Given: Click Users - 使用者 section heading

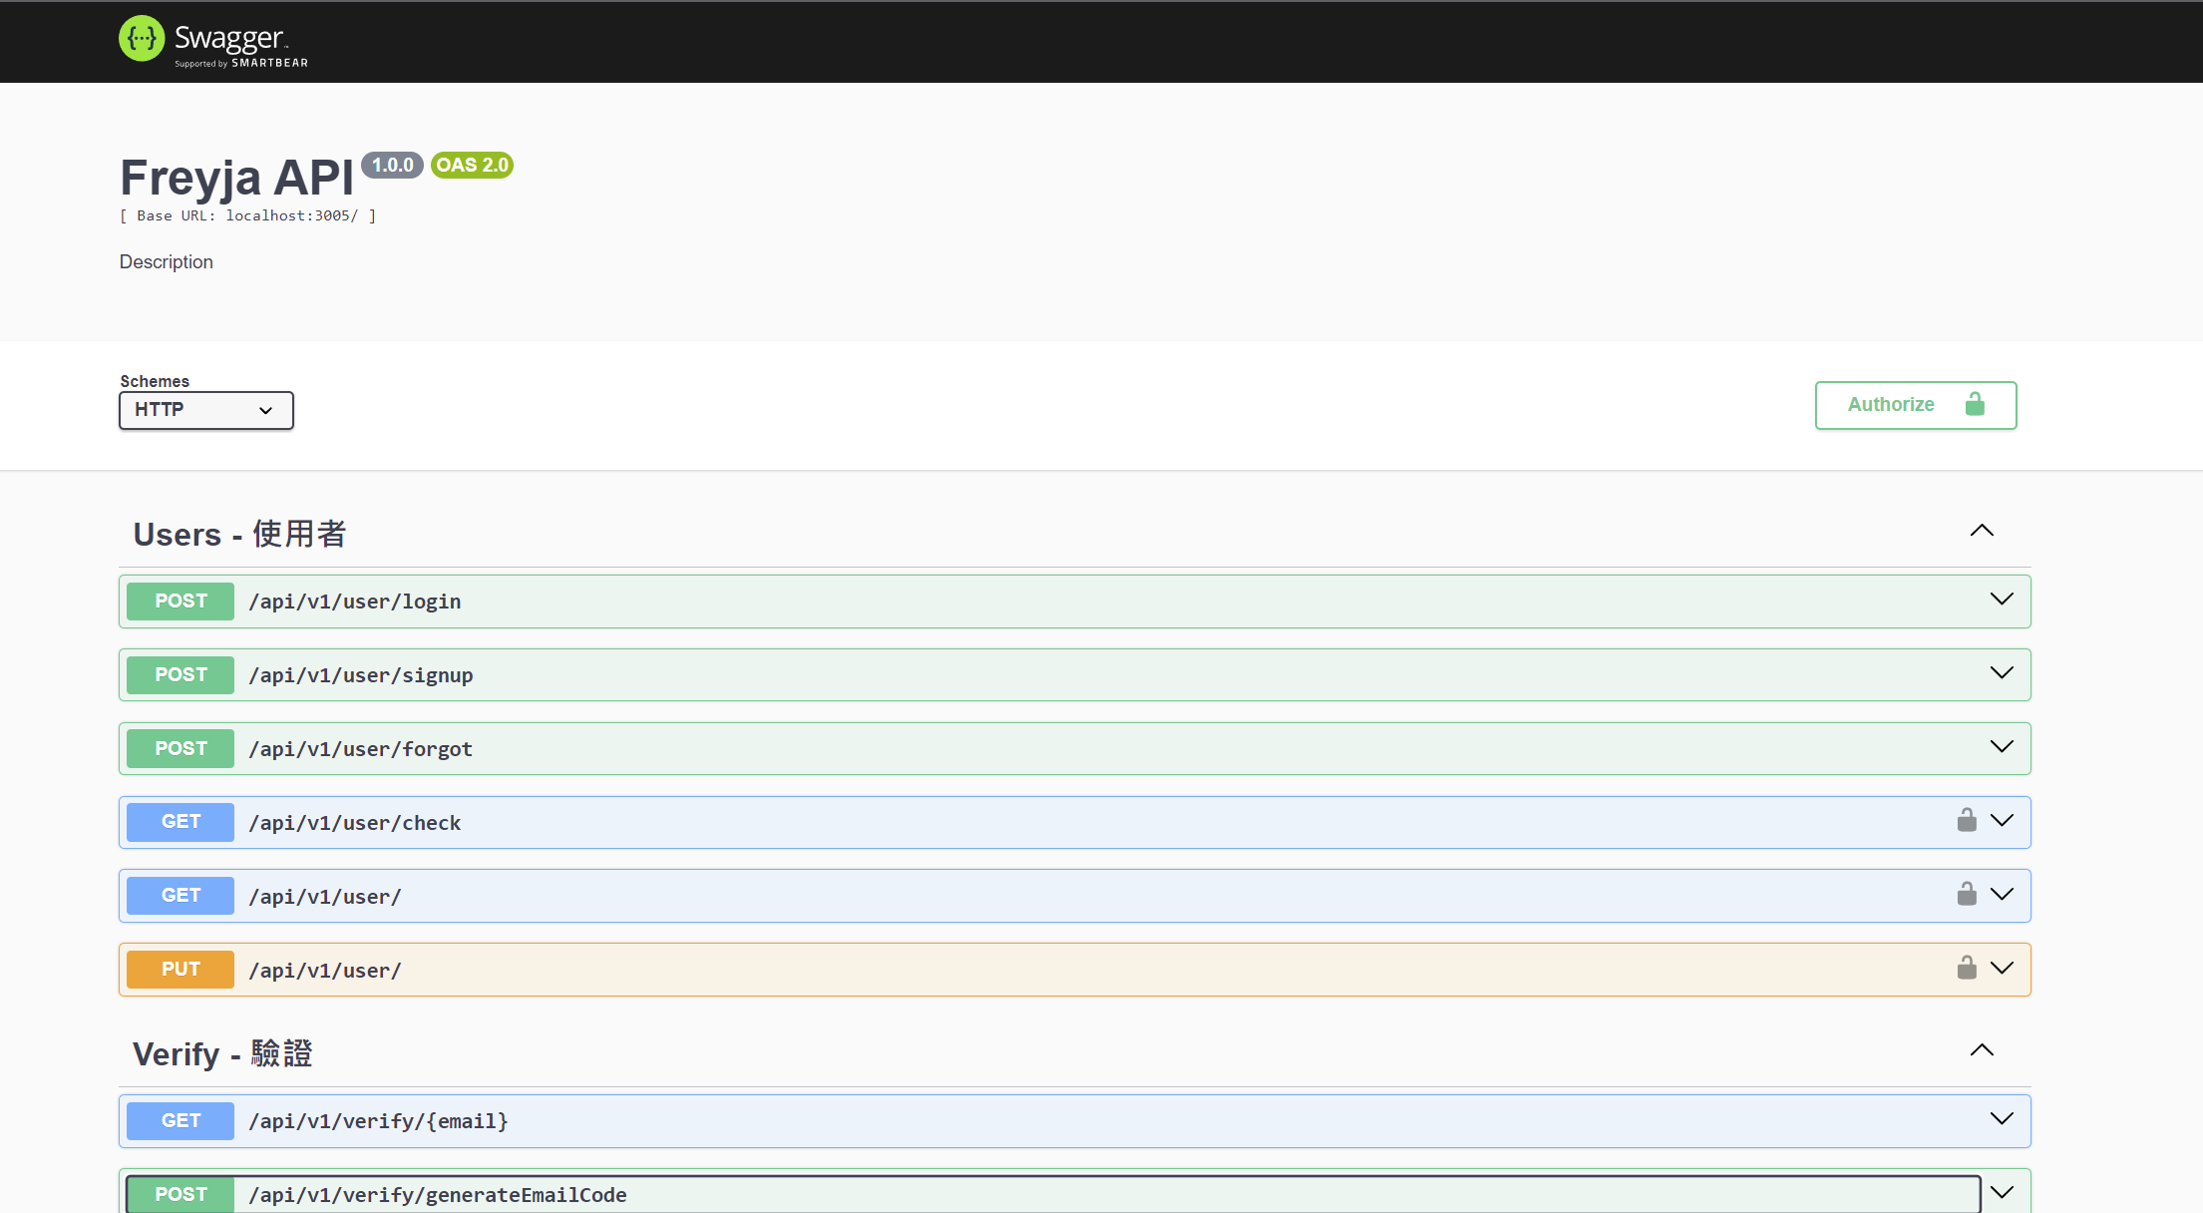Looking at the screenshot, I should coord(239,535).
